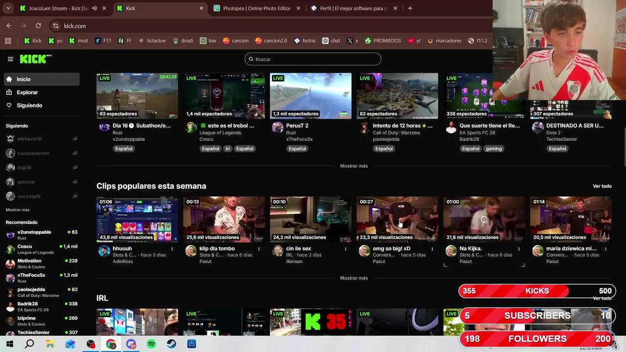Play the hhuuuh clip thumbnail
Viewport: 626px width, 352px height.
pos(137,220)
